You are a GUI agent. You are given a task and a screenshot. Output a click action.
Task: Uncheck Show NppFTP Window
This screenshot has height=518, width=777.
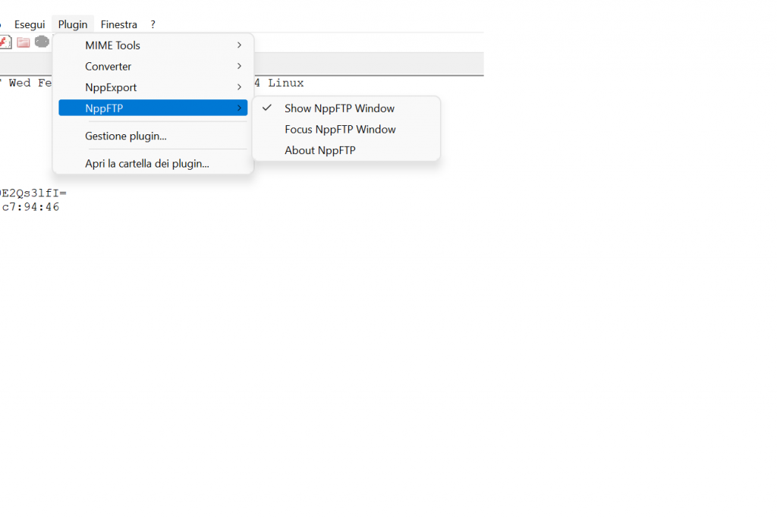[x=346, y=108]
